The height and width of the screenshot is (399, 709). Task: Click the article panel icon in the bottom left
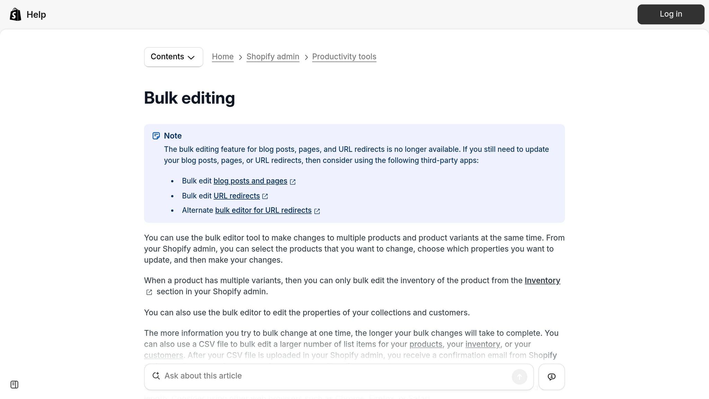(15, 384)
